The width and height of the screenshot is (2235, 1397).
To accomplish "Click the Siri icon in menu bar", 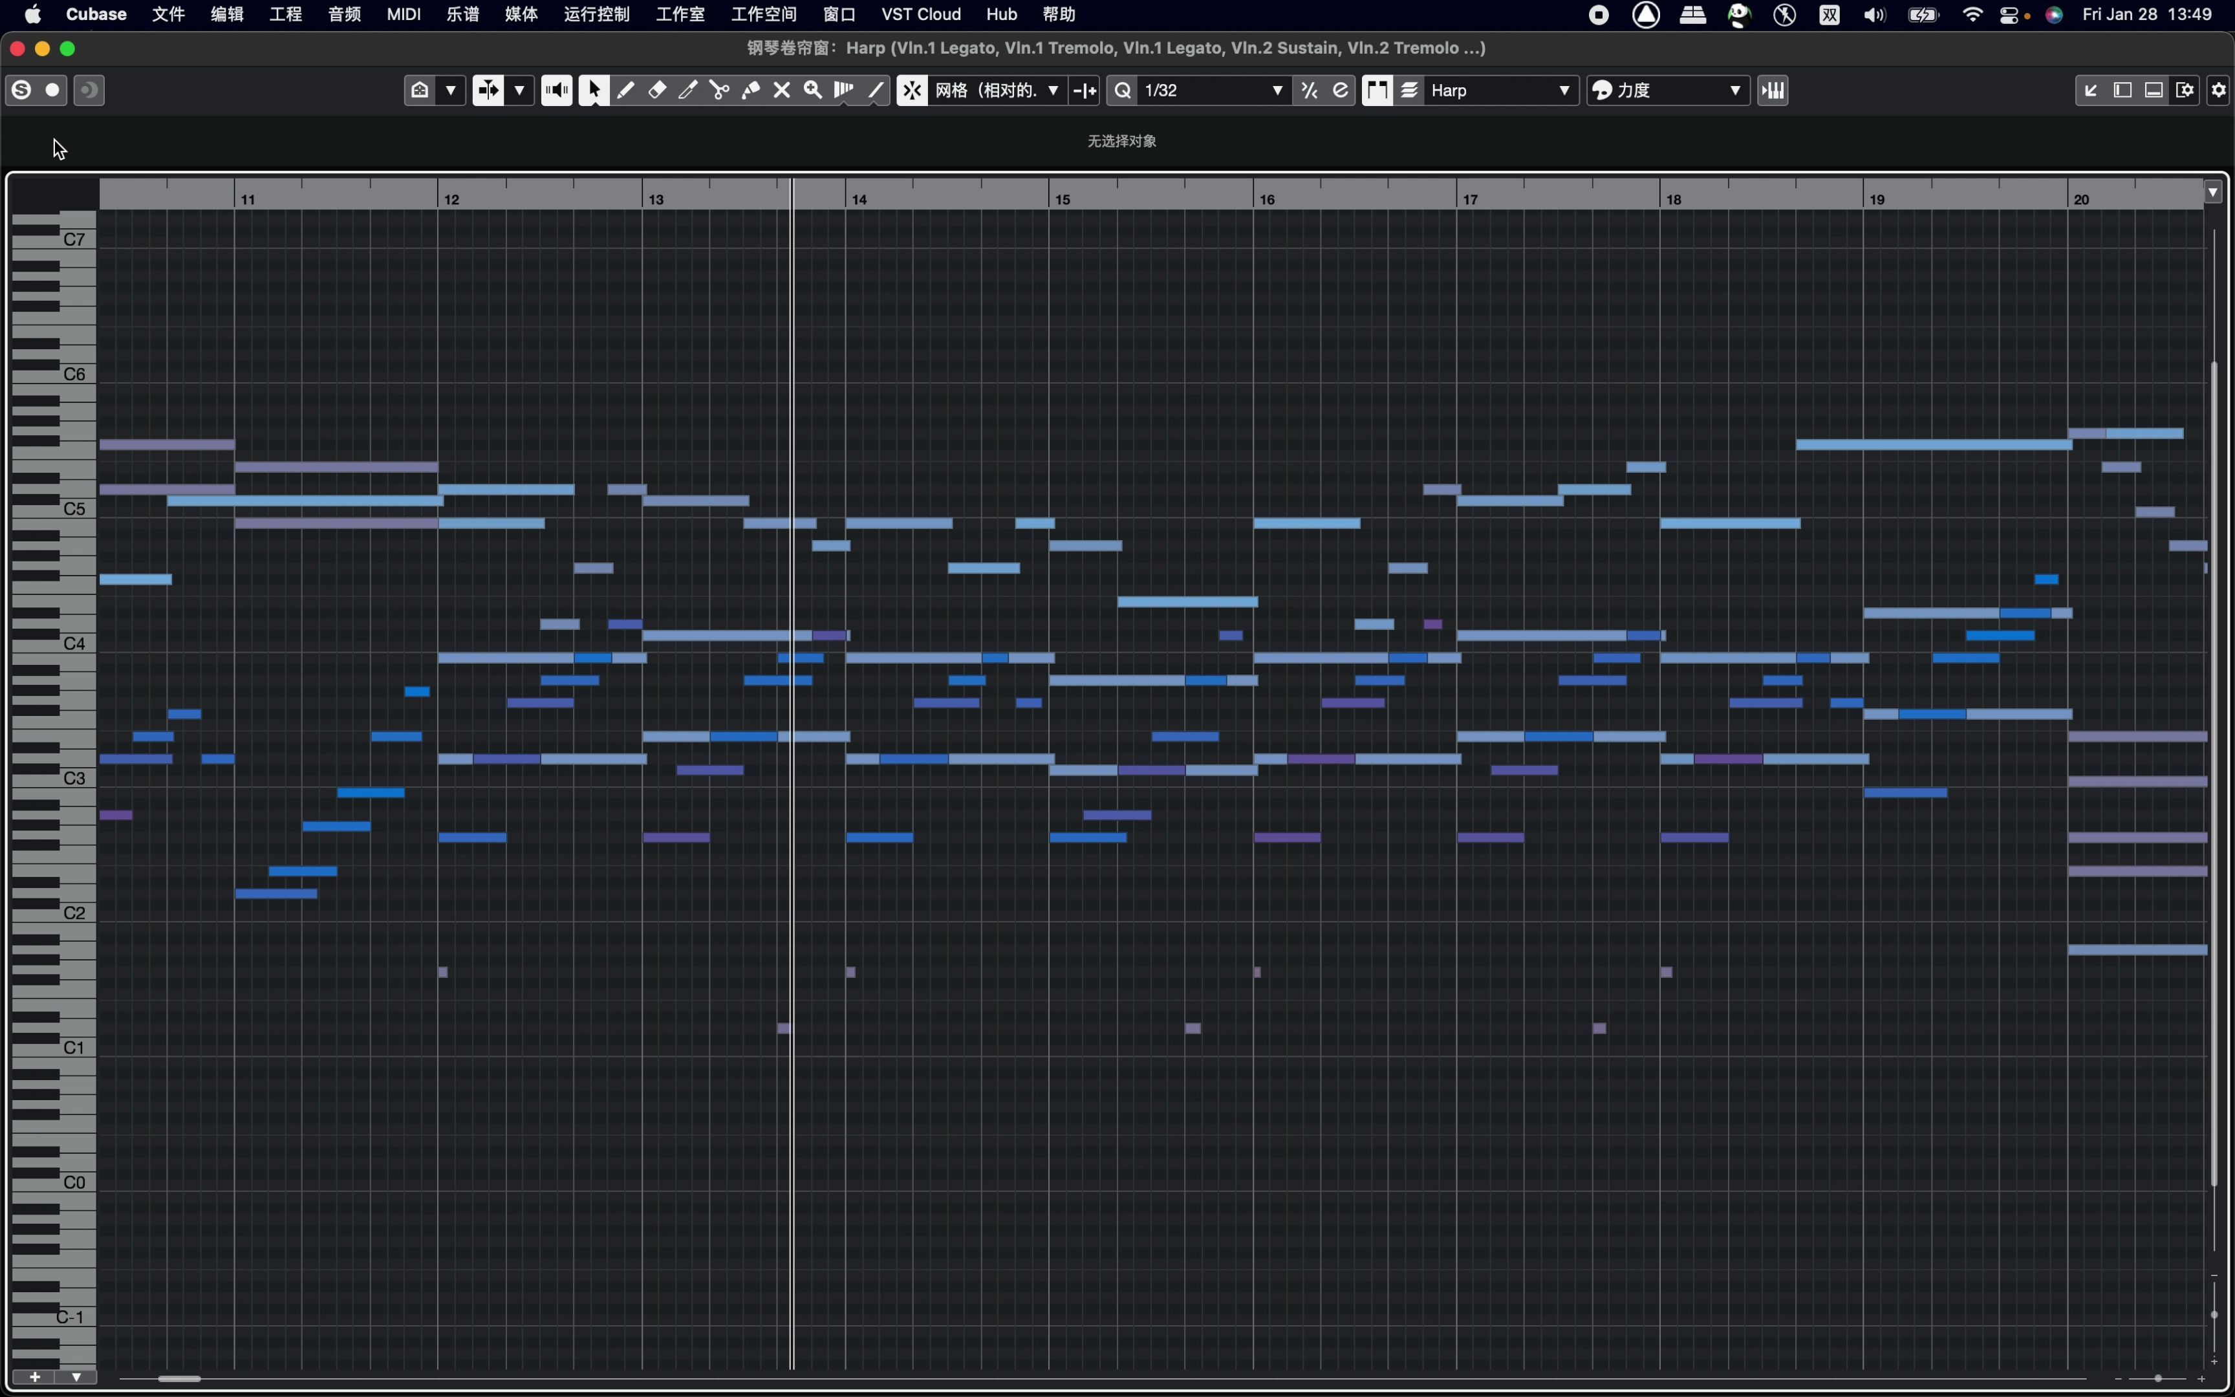I will click(x=2054, y=14).
